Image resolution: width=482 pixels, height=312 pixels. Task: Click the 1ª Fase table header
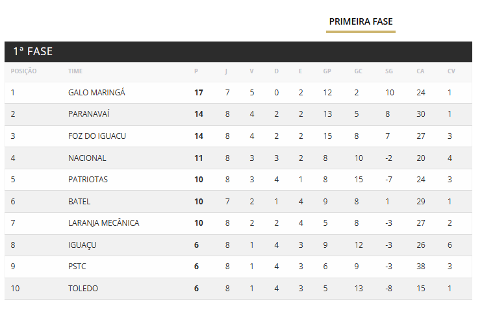click(33, 51)
